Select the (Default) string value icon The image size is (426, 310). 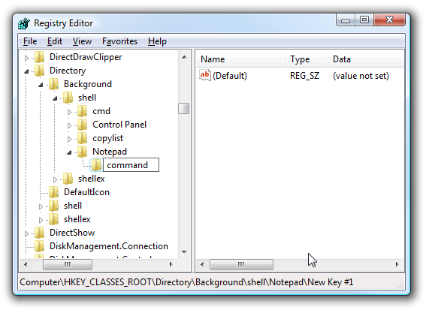coord(205,75)
